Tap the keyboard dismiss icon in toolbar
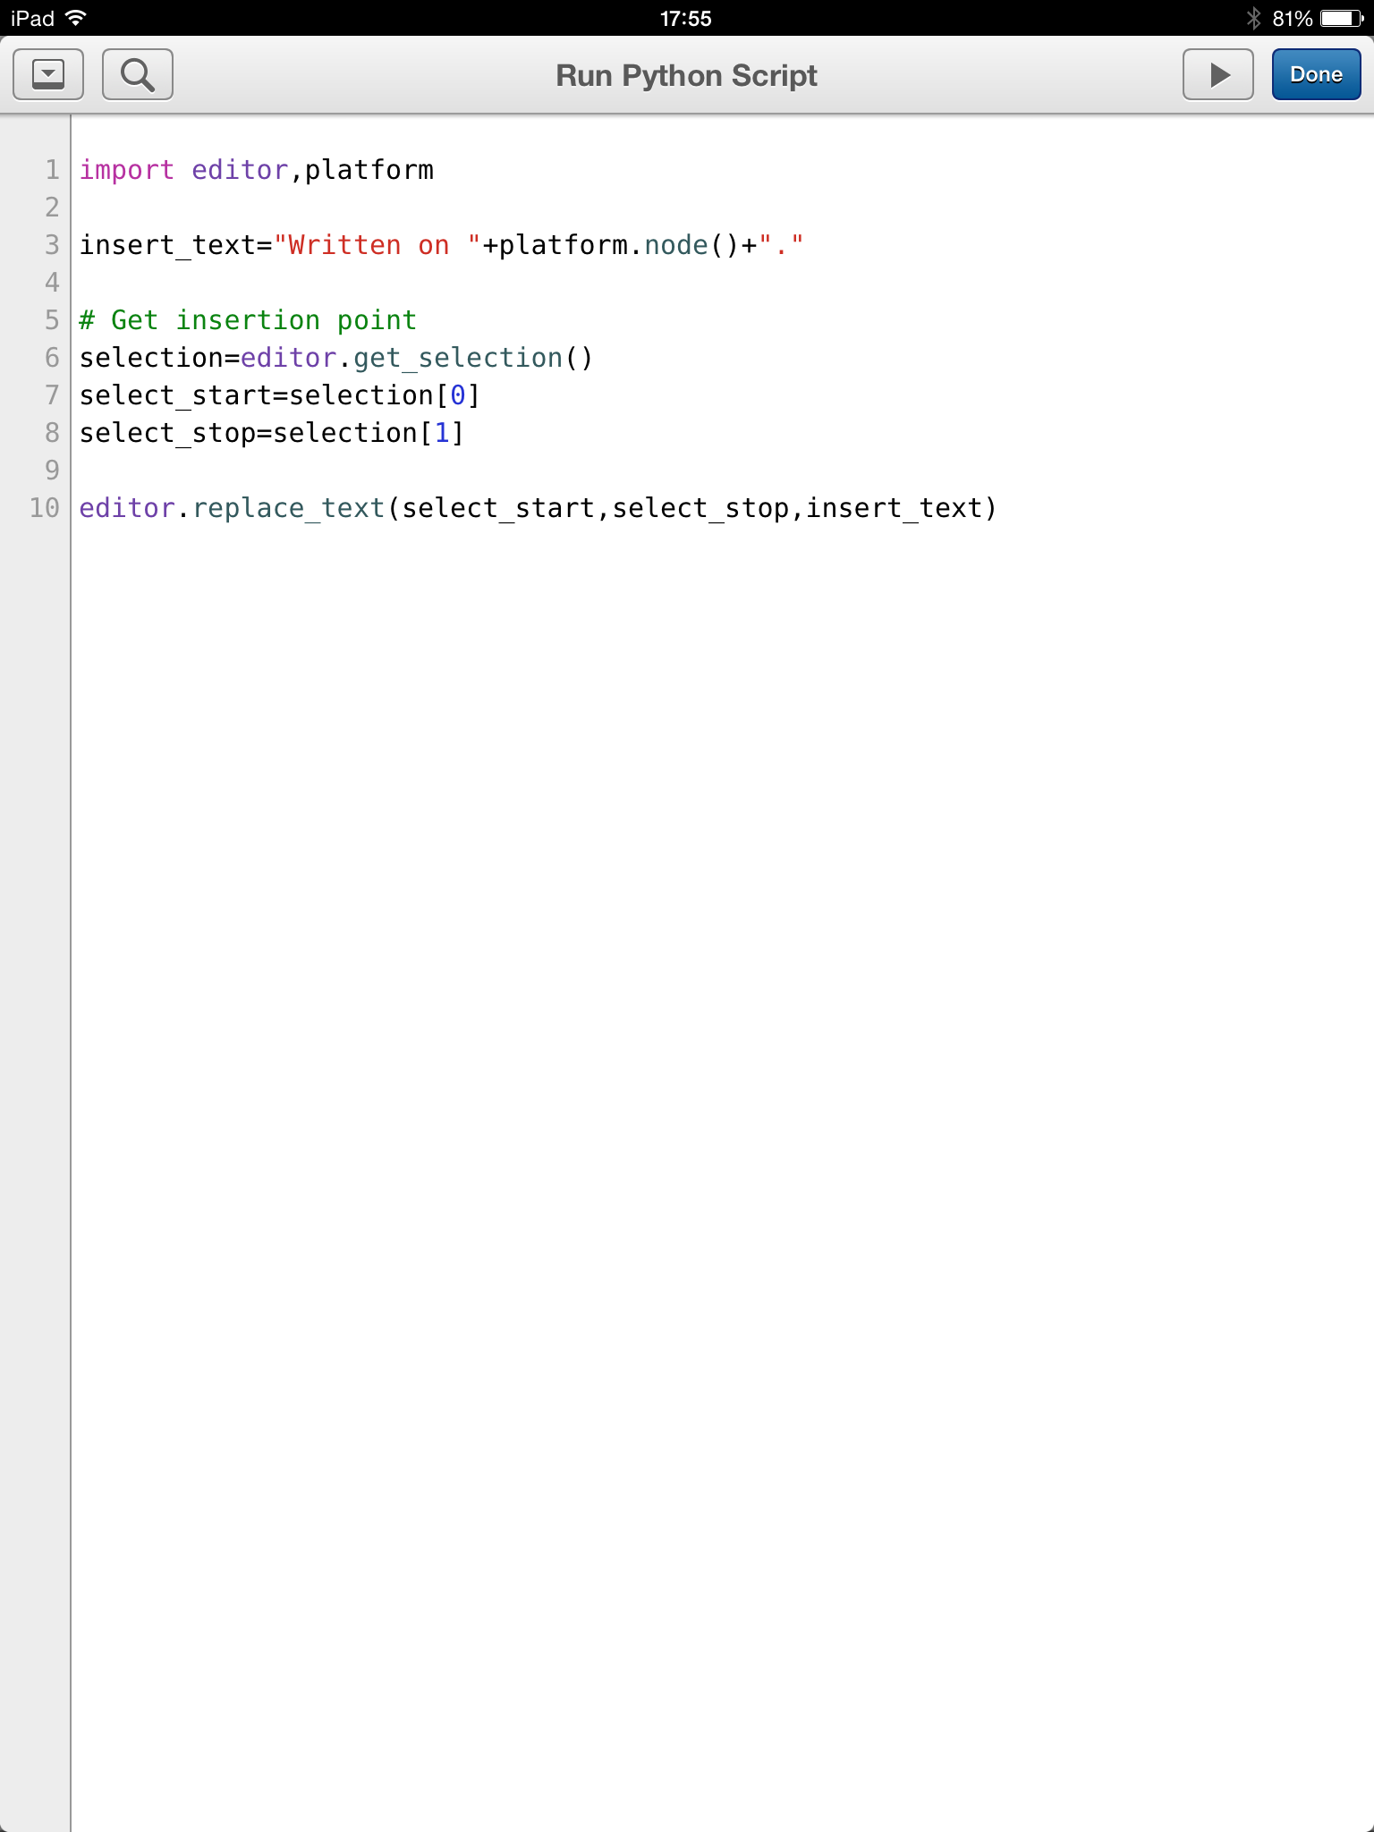This screenshot has height=1832, width=1374. click(x=48, y=75)
